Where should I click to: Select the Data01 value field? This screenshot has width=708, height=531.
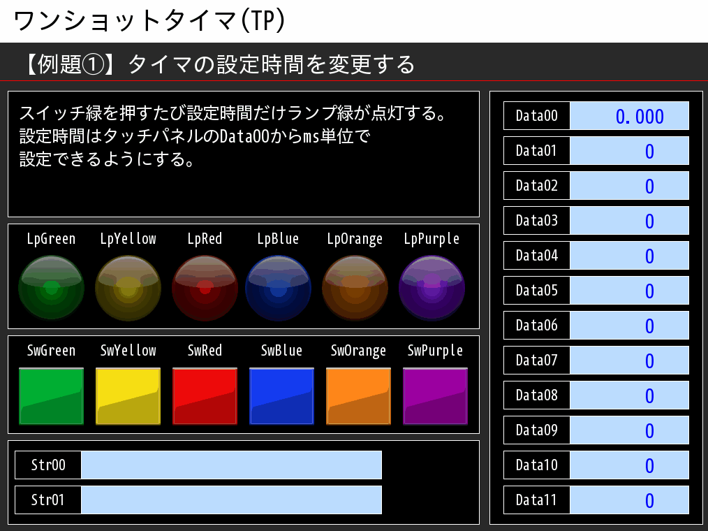coord(629,150)
